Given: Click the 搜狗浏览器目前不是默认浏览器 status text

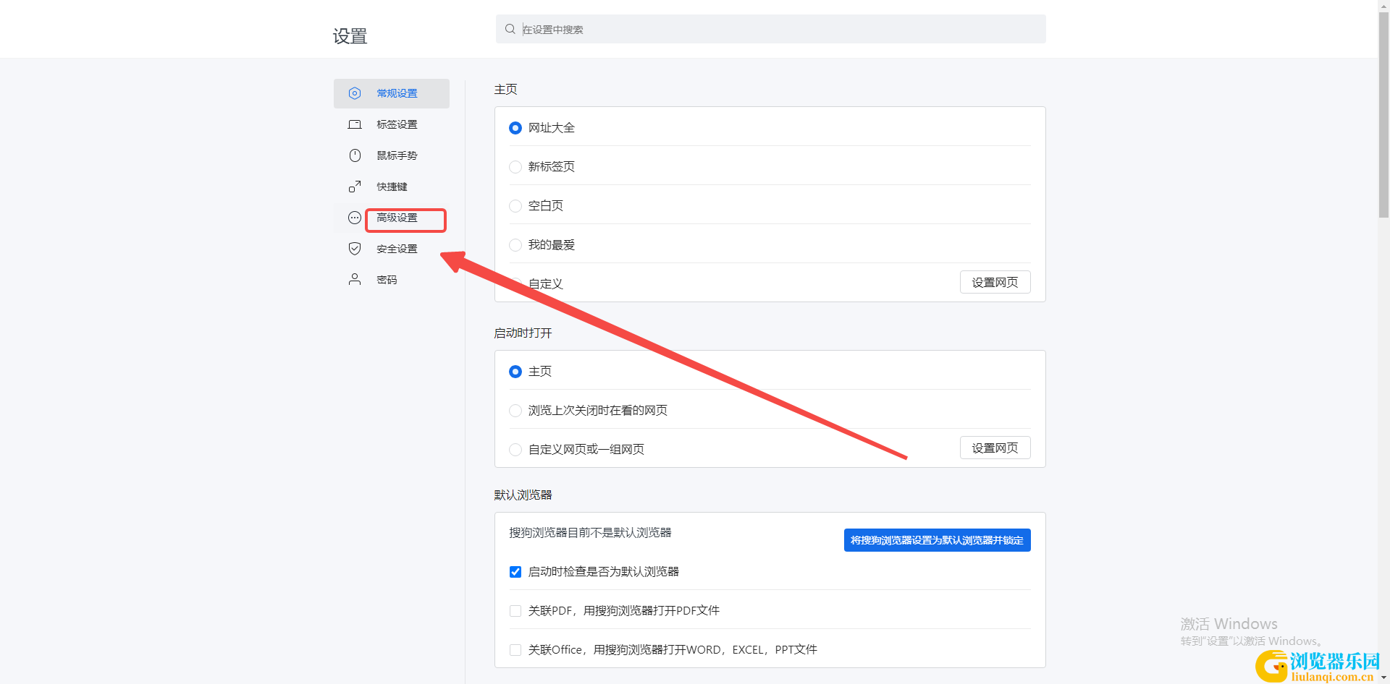Looking at the screenshot, I should (x=590, y=533).
